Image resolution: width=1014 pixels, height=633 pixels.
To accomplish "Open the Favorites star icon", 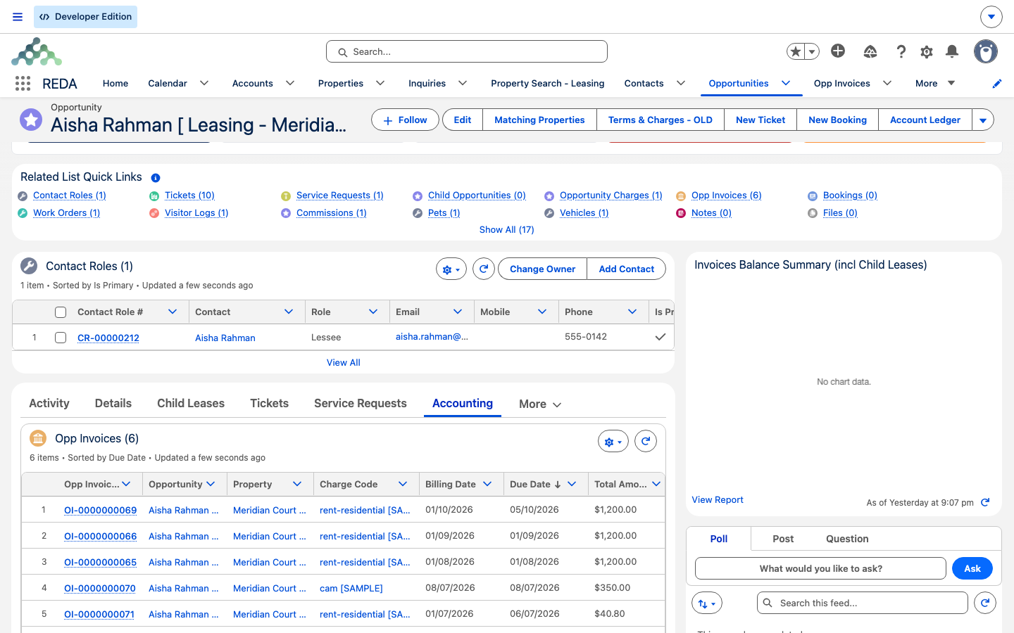I will coord(796,51).
